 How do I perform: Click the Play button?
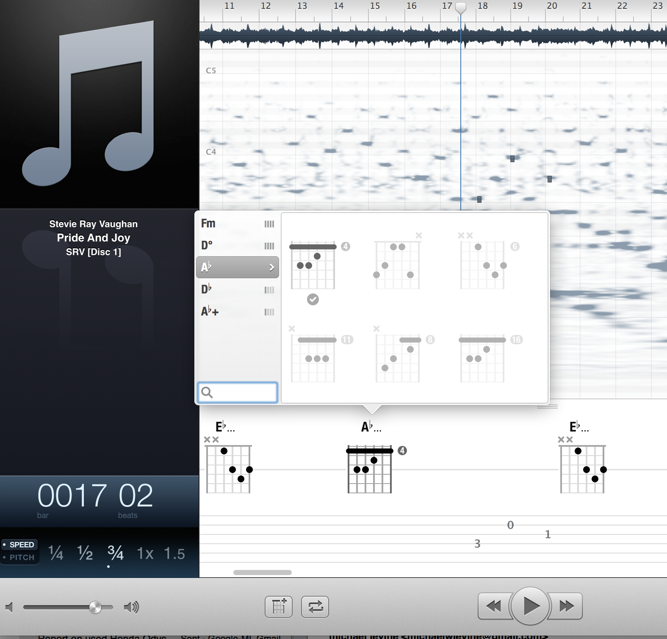pyautogui.click(x=531, y=606)
